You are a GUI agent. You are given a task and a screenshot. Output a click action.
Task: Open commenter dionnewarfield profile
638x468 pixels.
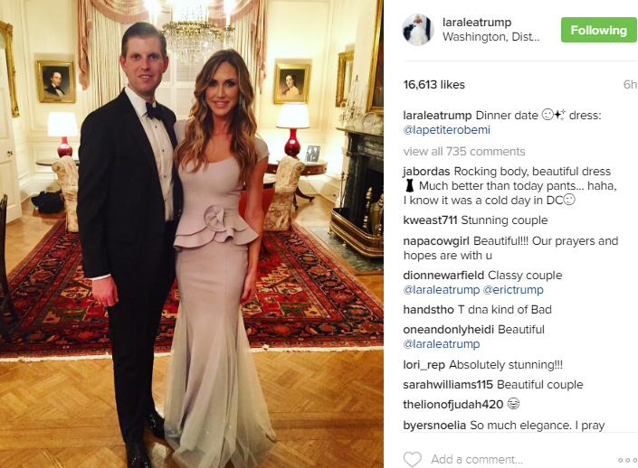[443, 275]
